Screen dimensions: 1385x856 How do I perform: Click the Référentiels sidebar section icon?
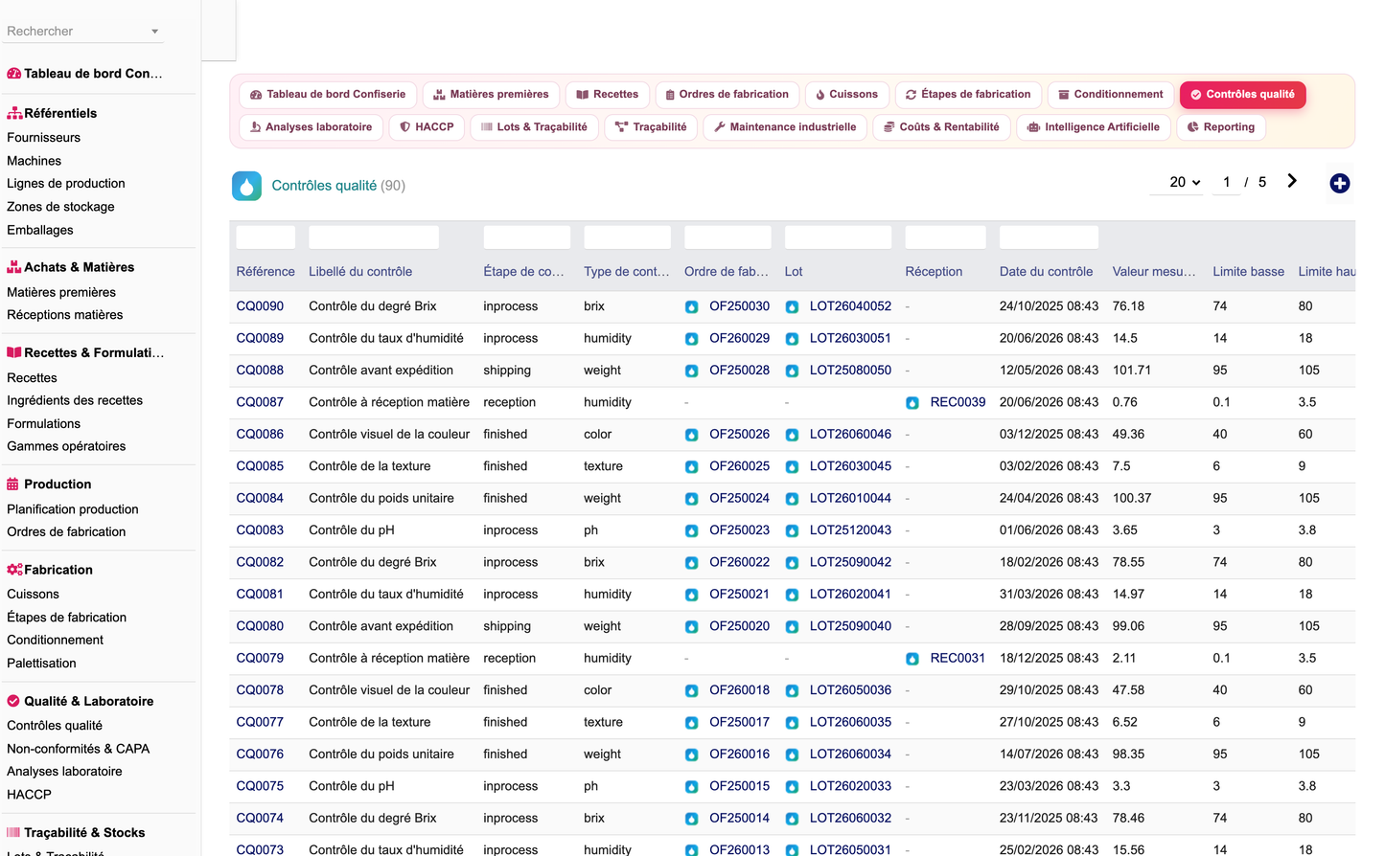pos(14,113)
